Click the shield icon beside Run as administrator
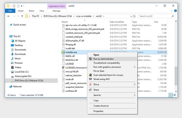 90,59
